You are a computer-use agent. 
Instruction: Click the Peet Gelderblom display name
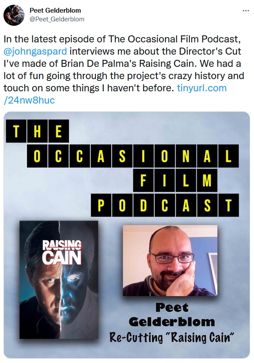55,10
